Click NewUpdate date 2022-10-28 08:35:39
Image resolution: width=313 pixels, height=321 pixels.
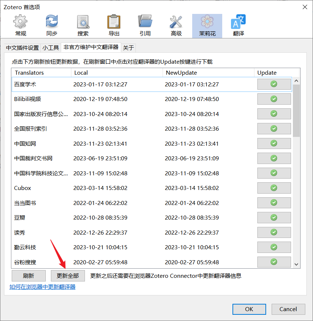192,218
